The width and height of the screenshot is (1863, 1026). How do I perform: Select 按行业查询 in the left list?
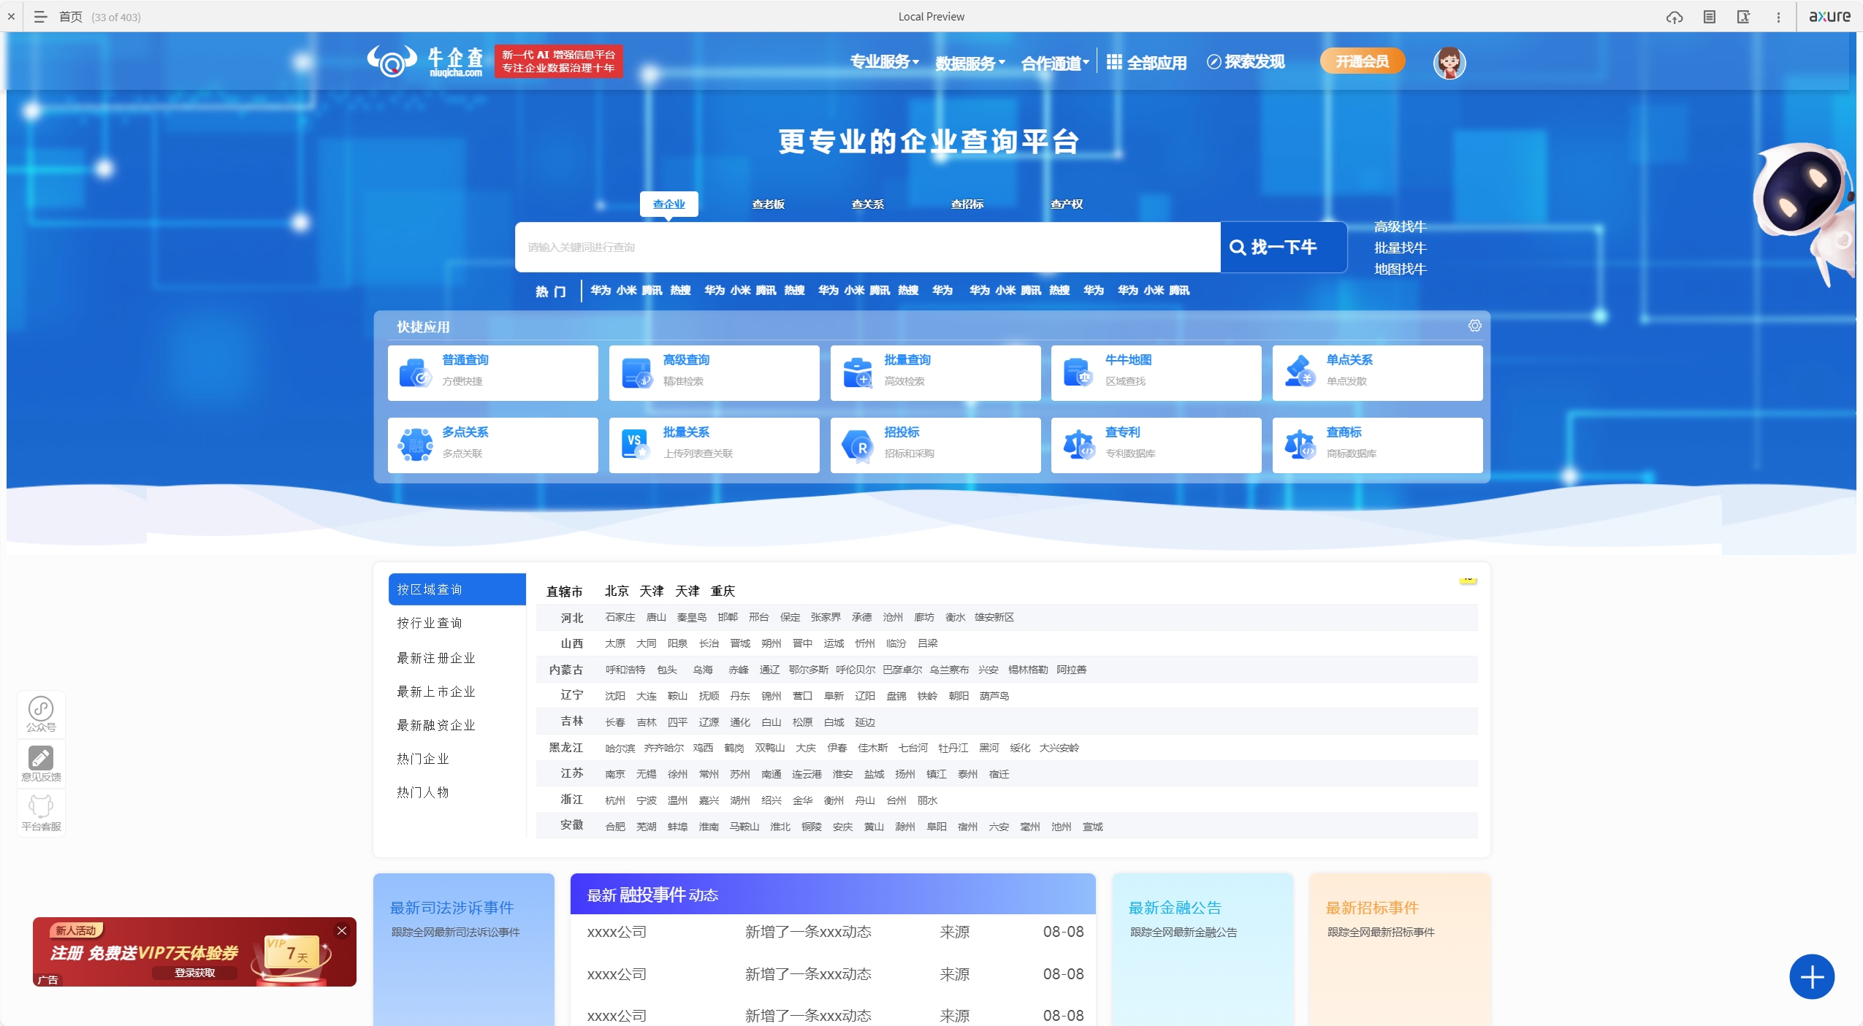click(x=430, y=623)
